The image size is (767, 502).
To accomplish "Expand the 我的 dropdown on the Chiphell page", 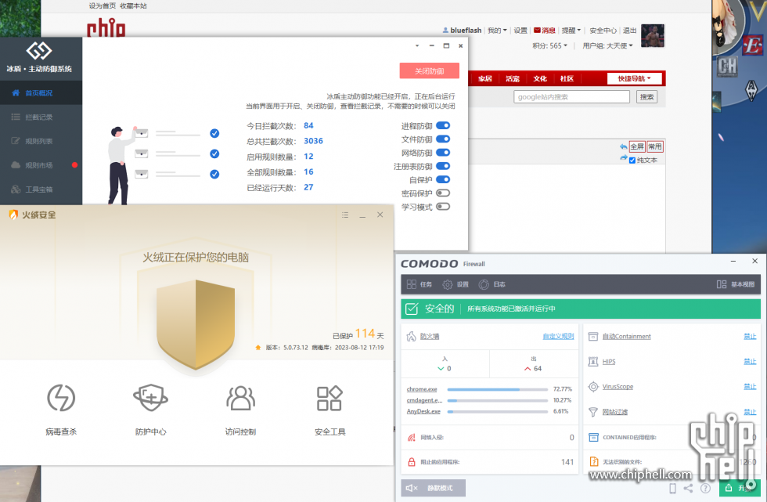I will click(497, 31).
